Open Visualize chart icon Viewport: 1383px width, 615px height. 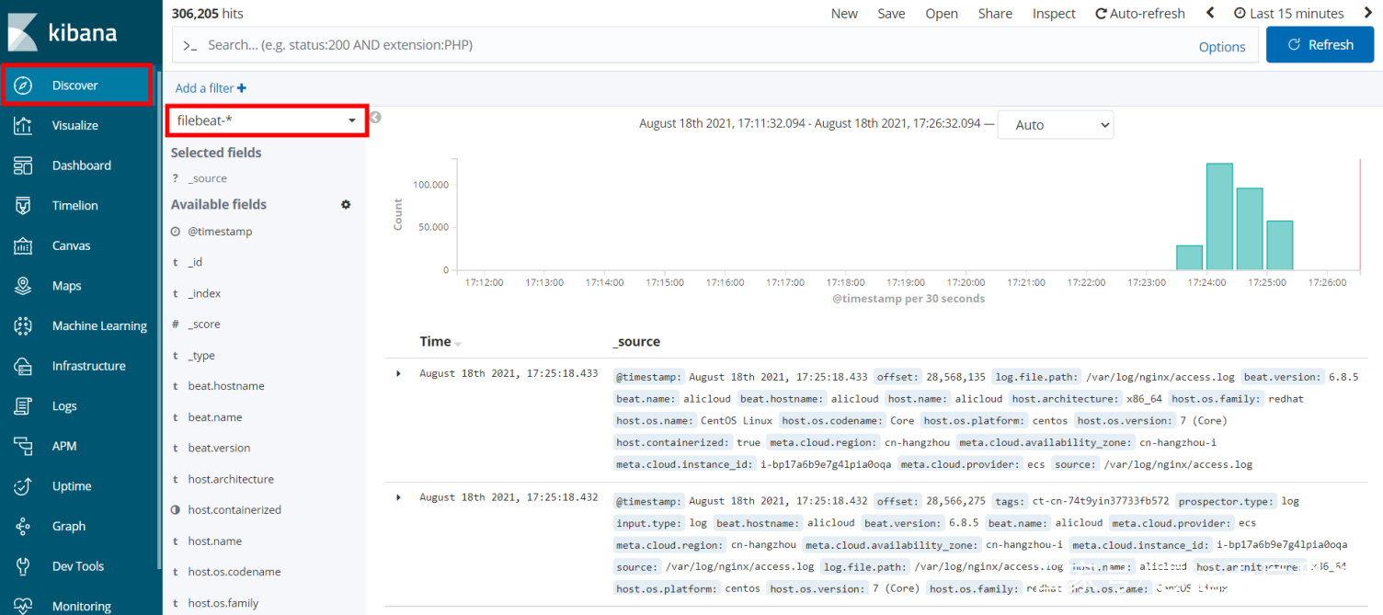(x=23, y=126)
